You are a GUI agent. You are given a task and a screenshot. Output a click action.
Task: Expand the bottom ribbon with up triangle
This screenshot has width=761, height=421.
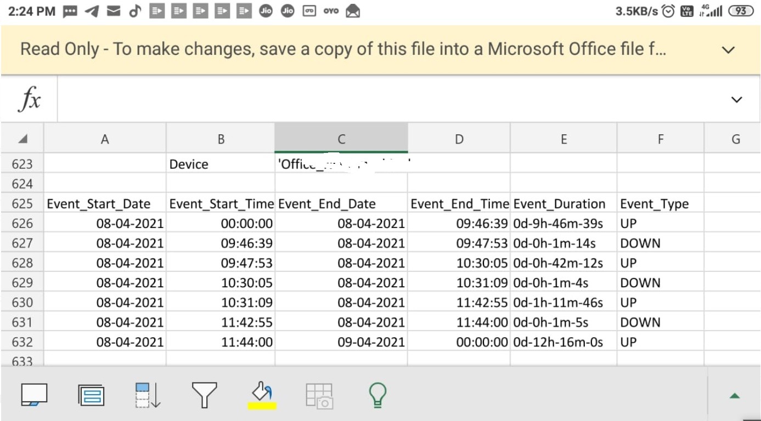coord(735,396)
